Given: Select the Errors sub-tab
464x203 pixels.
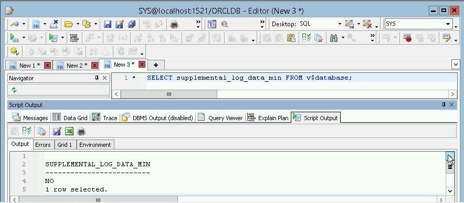Looking at the screenshot, I should tap(43, 145).
